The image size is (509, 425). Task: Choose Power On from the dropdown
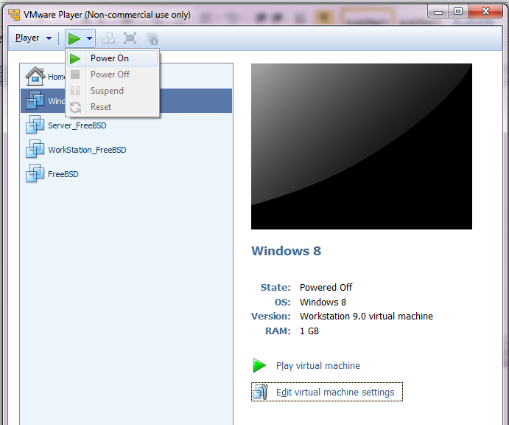(x=112, y=58)
